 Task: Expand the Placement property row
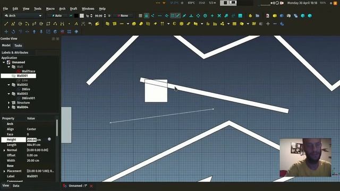coord(4,171)
